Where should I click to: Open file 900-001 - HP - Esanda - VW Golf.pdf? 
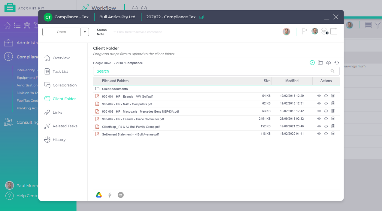click(x=127, y=97)
